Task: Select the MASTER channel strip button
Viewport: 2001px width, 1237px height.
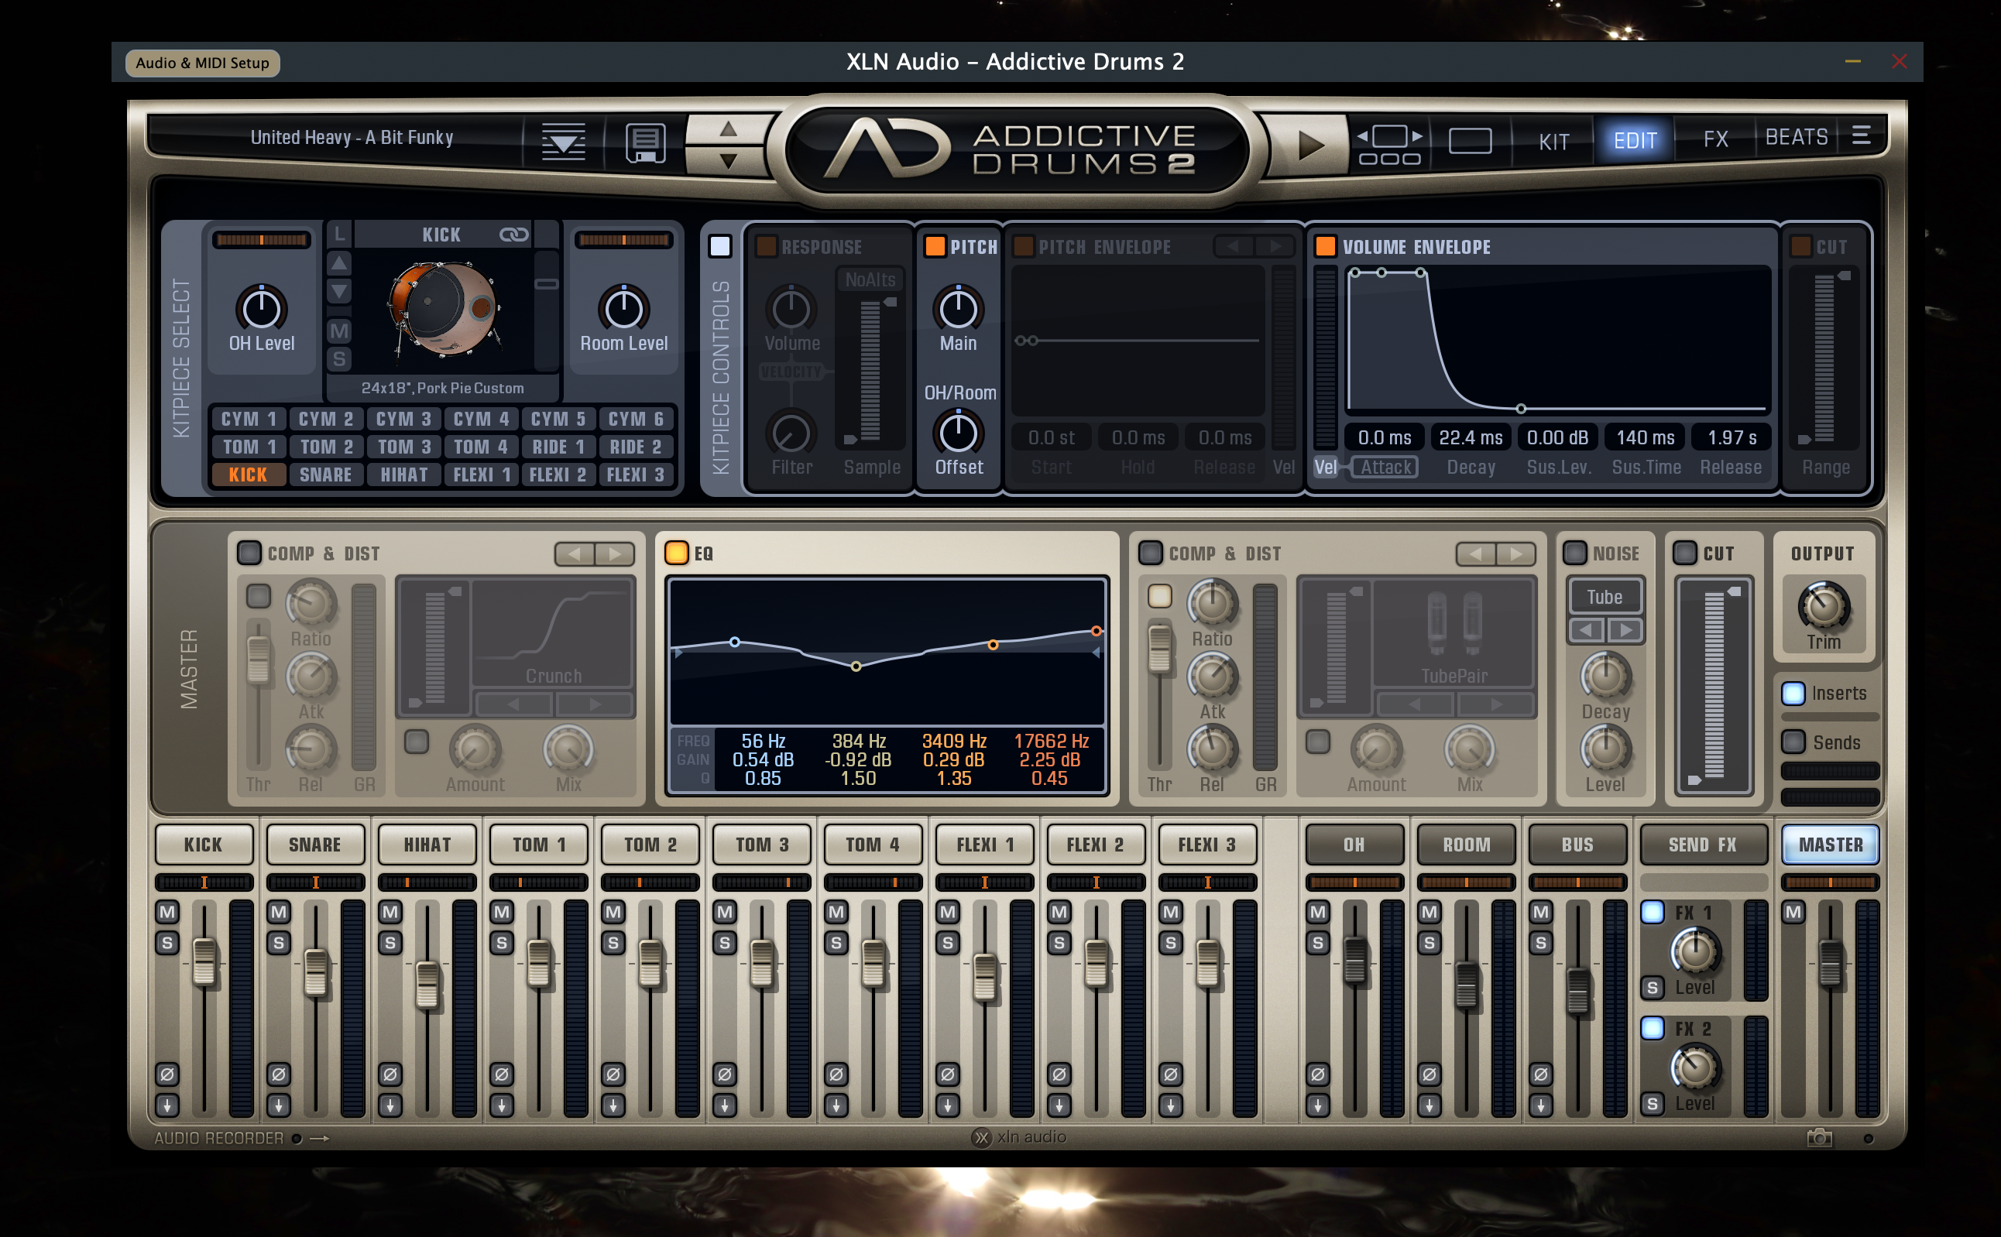Action: tap(1830, 845)
